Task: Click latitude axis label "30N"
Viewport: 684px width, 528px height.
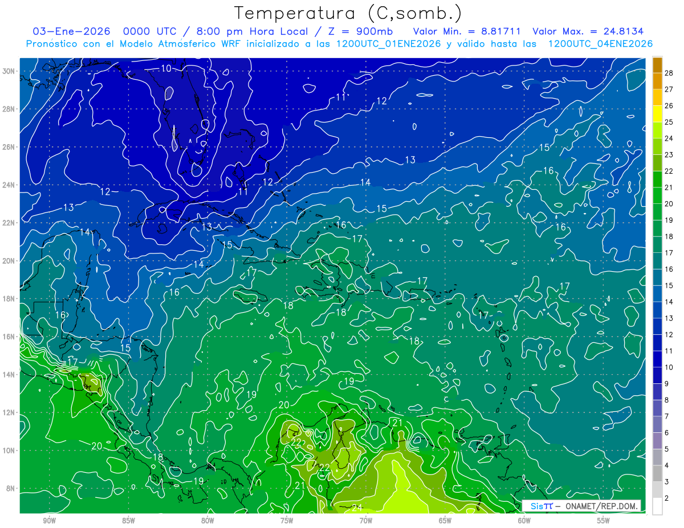Action: coord(10,71)
